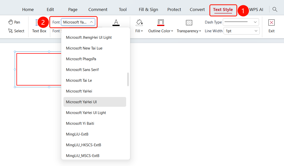Select MingLiU-ExtB from font list

(x=95, y=134)
